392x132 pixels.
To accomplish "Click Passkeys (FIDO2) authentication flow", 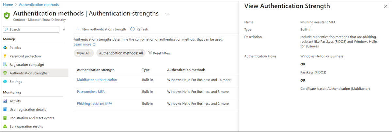I will point(313,72).
